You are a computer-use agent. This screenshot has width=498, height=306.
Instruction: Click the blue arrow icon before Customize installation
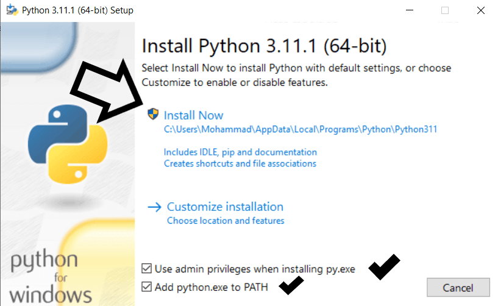coord(154,207)
